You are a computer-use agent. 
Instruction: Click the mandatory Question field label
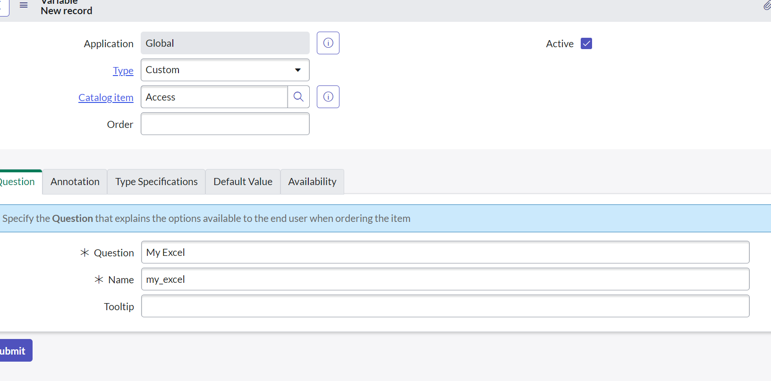pos(114,253)
